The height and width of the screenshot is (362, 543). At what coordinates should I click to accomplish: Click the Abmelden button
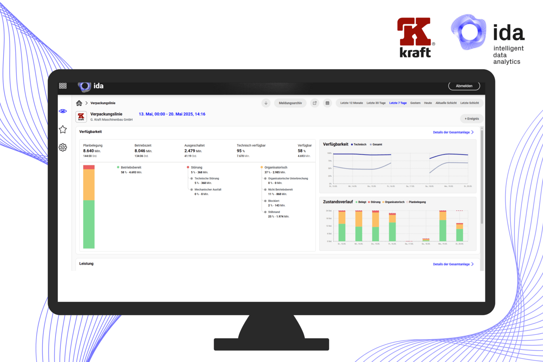pyautogui.click(x=464, y=86)
